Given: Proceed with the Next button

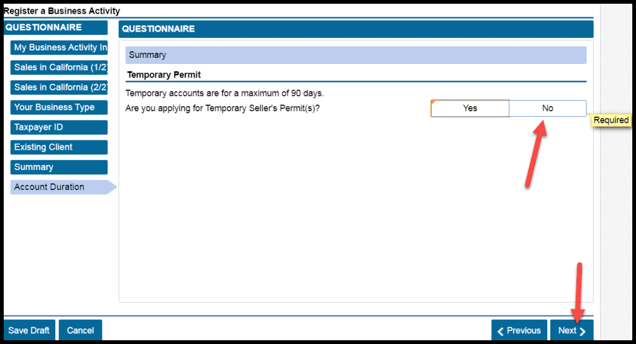Looking at the screenshot, I should pos(571,330).
